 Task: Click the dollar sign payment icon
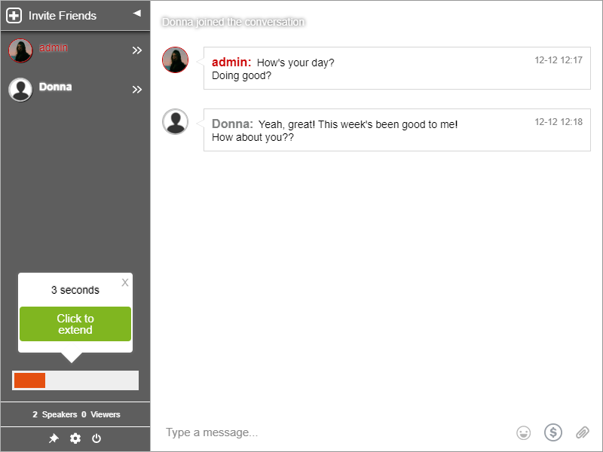[553, 432]
